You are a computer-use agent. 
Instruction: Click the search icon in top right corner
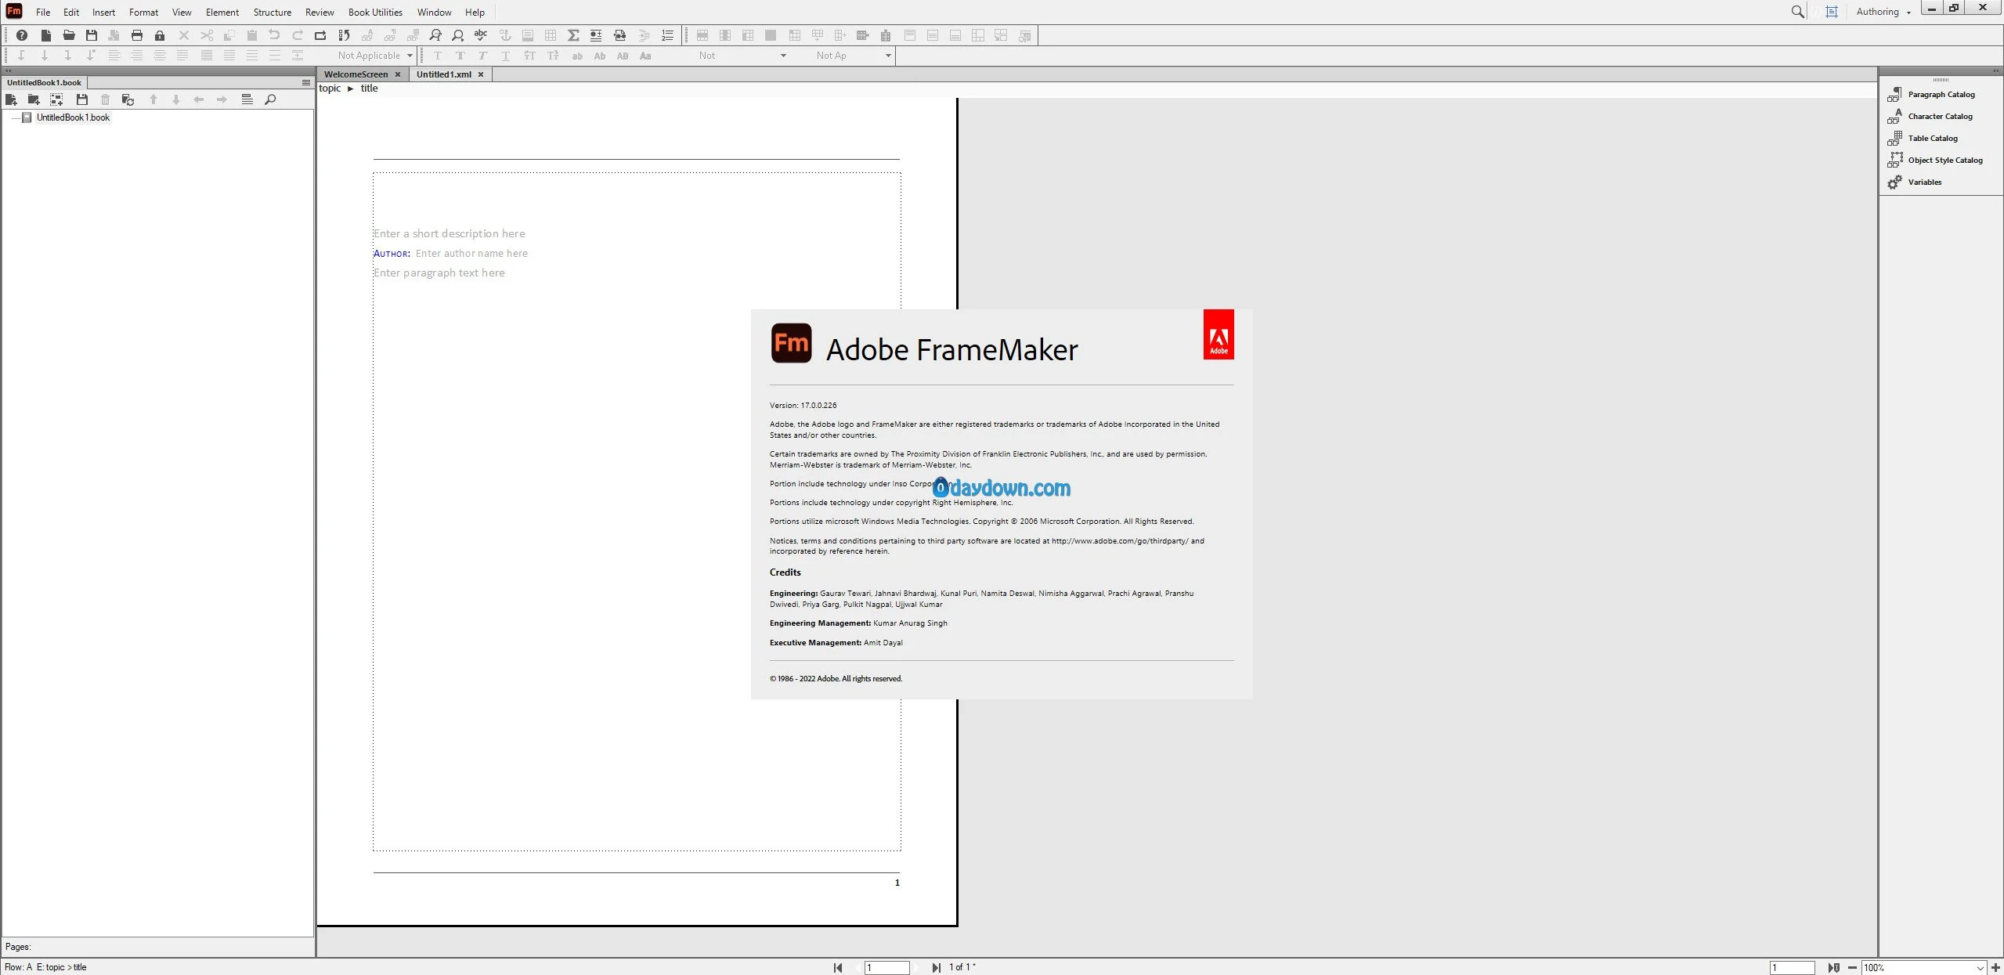(1797, 12)
